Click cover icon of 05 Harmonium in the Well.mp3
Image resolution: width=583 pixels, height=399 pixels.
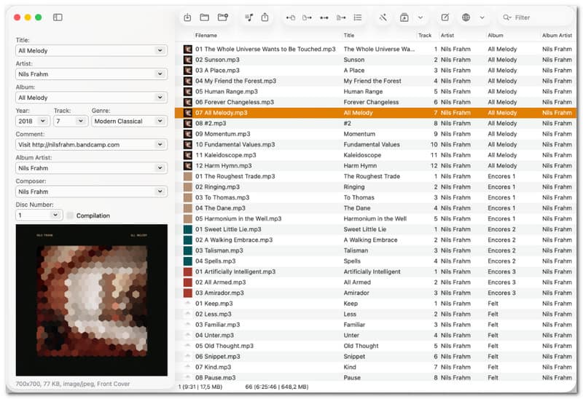188,219
